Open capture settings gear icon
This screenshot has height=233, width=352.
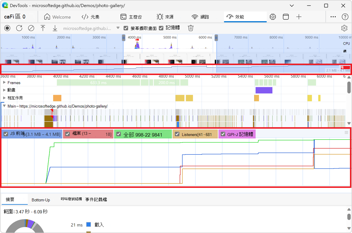[x=344, y=28]
